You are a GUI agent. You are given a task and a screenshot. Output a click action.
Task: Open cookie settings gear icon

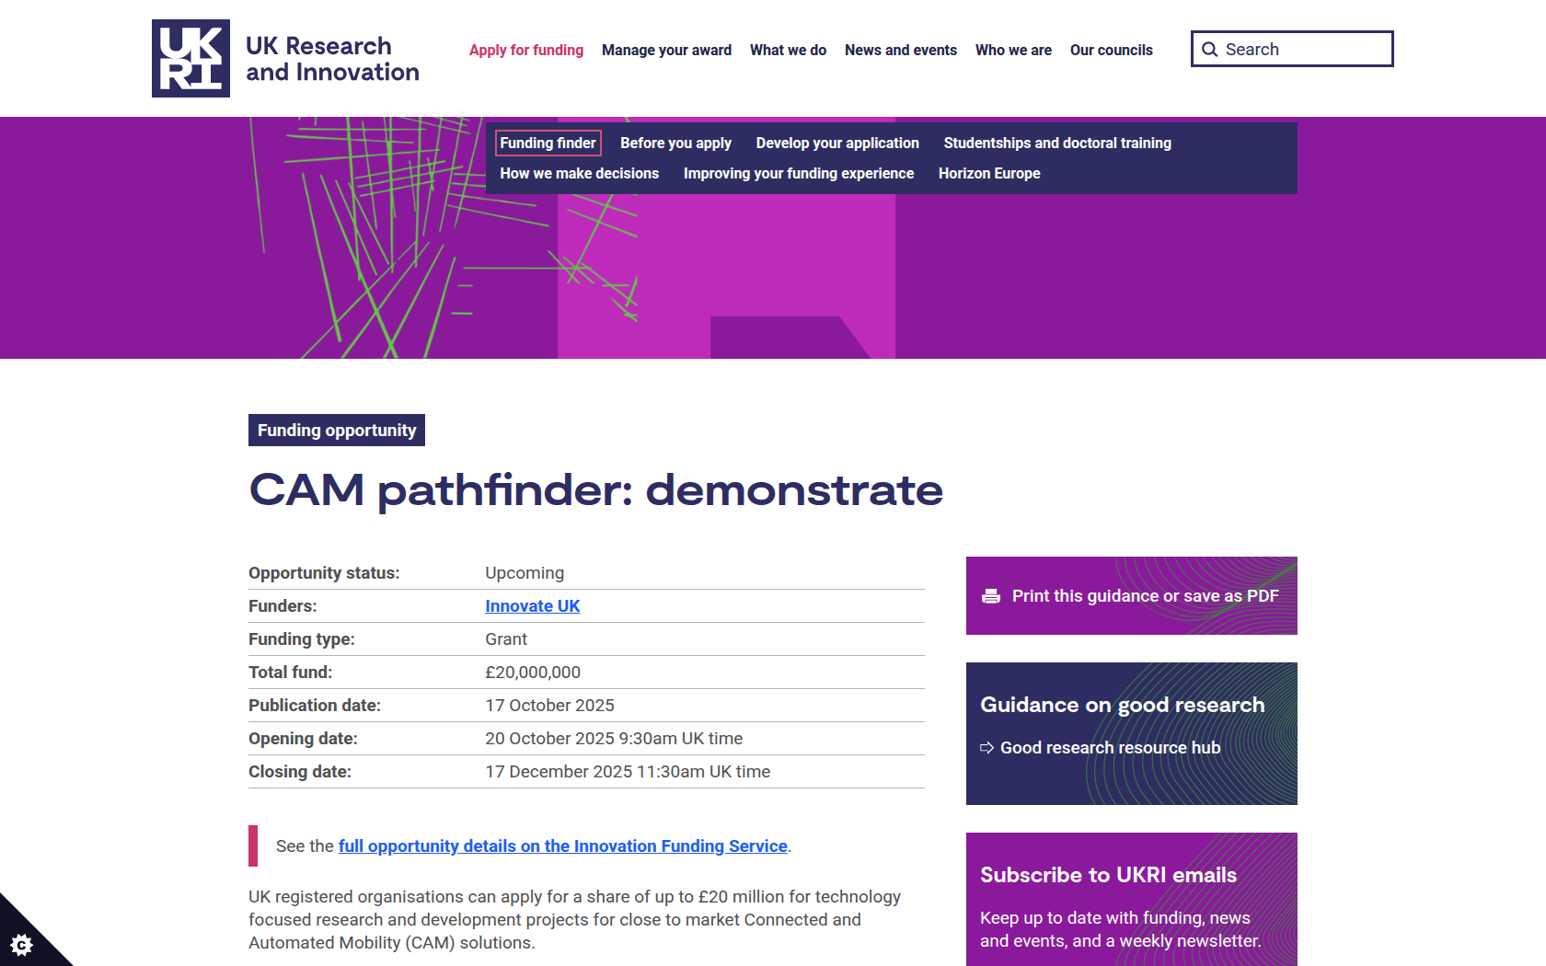(21, 944)
